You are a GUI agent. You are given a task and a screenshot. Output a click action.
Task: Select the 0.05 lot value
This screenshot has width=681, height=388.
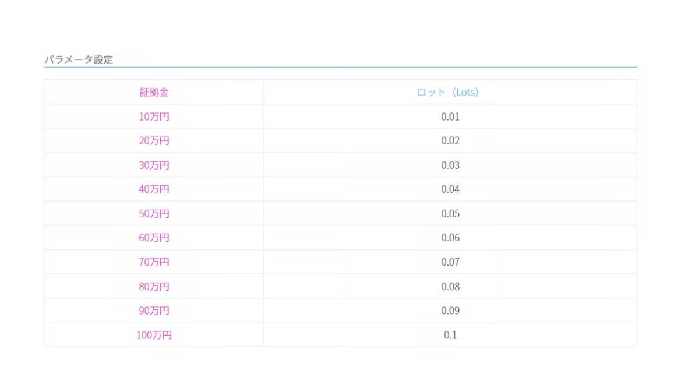click(x=450, y=214)
